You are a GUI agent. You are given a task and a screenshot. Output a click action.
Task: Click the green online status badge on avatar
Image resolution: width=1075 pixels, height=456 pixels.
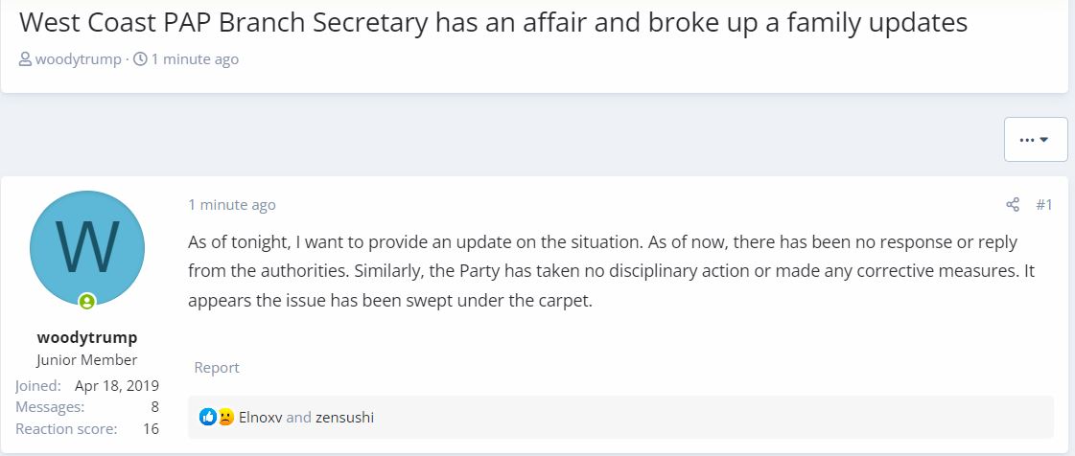tap(87, 302)
